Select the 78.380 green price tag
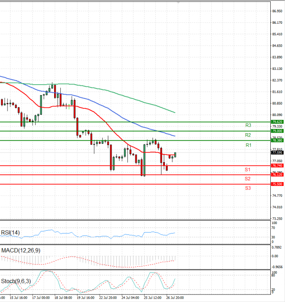 [277, 140]
